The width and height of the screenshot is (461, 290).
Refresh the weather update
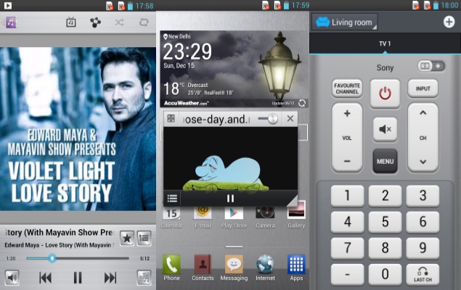302,103
